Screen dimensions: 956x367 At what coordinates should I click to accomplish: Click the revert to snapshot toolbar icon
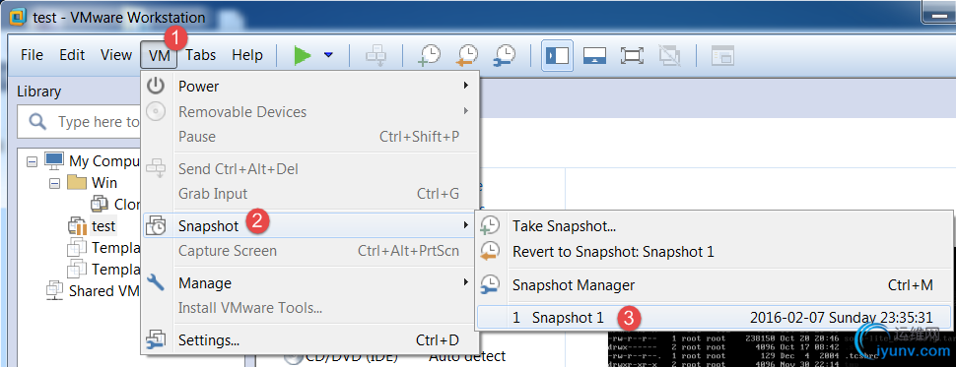tap(467, 55)
